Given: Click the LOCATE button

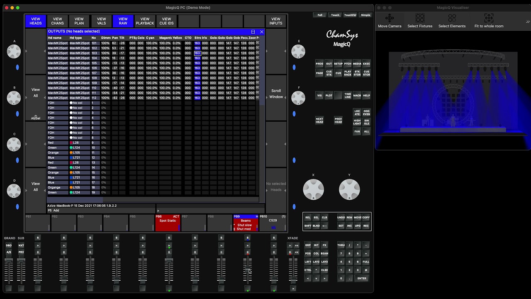Looking at the screenshot, I should pos(357,113).
